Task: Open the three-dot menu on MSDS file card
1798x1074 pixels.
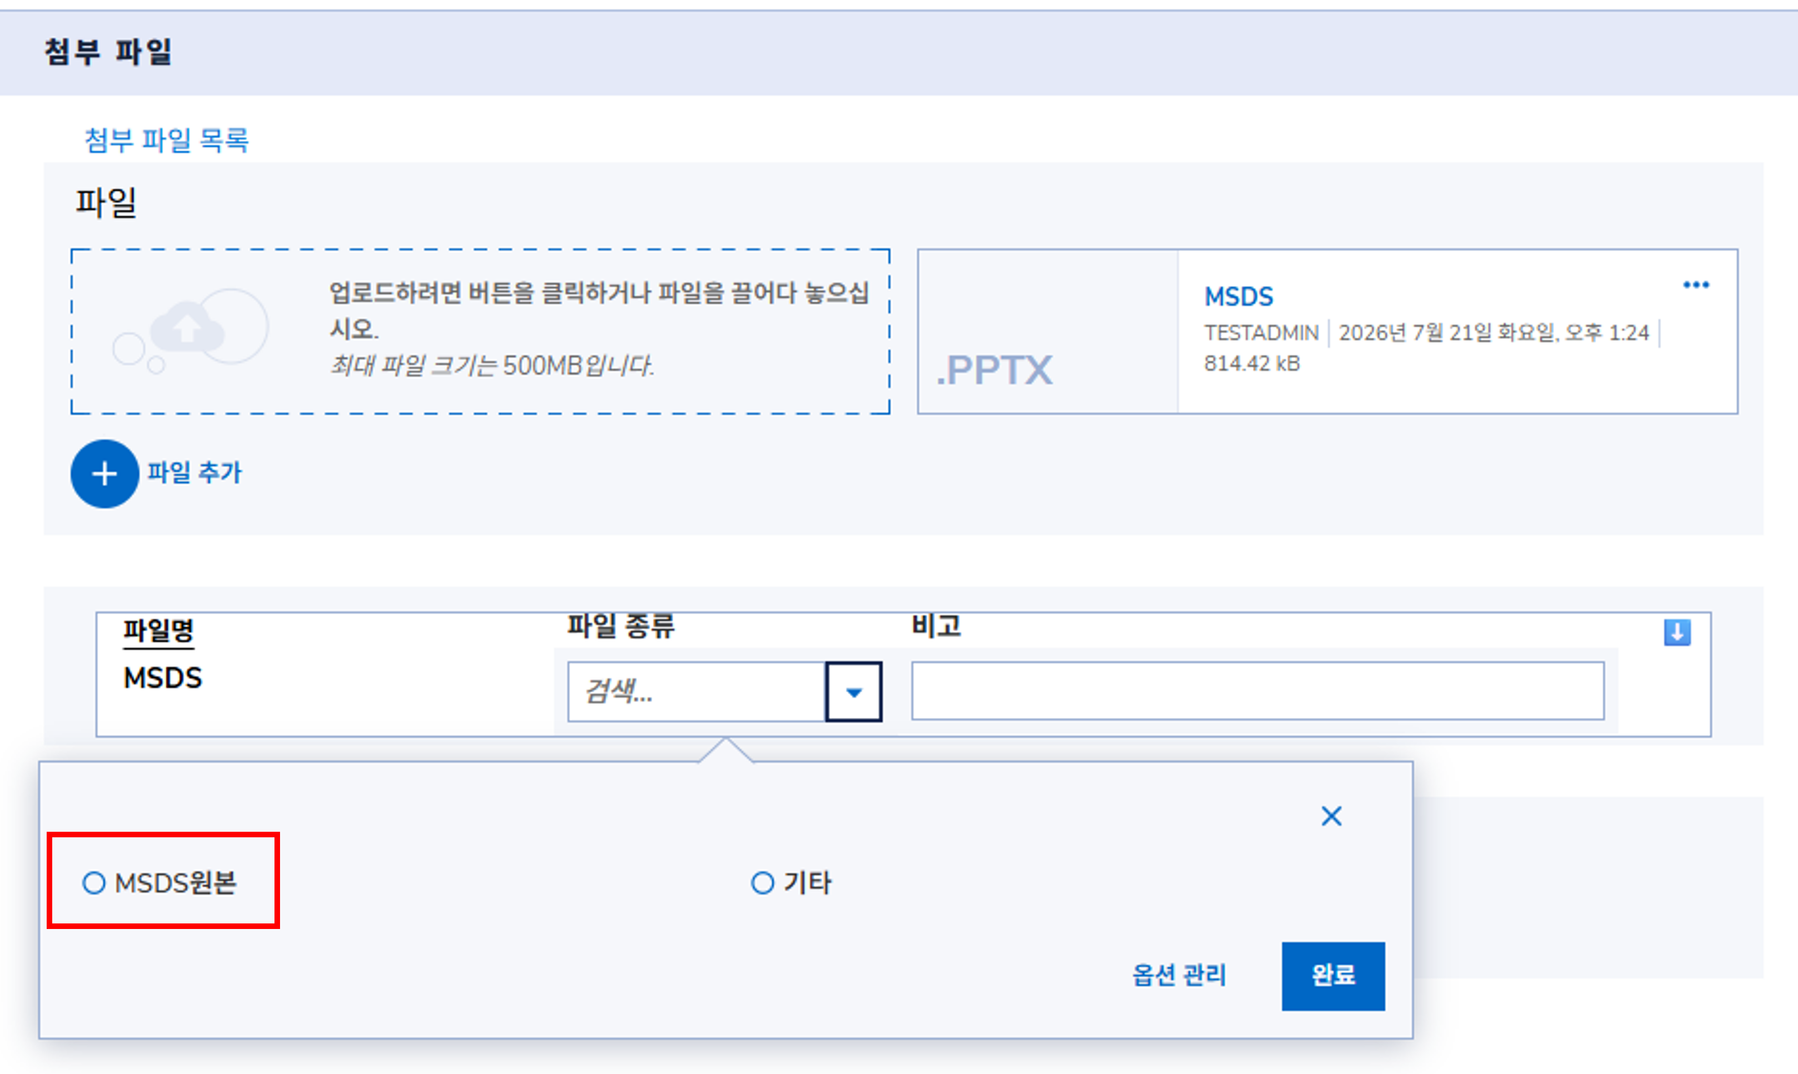Action: tap(1696, 285)
